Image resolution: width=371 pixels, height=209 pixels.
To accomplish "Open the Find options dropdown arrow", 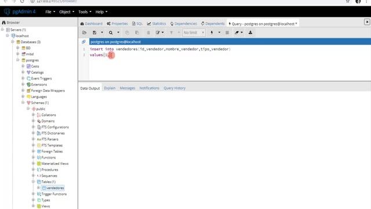I will 118,33.
